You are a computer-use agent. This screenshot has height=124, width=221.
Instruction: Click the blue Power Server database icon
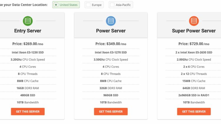111,21
